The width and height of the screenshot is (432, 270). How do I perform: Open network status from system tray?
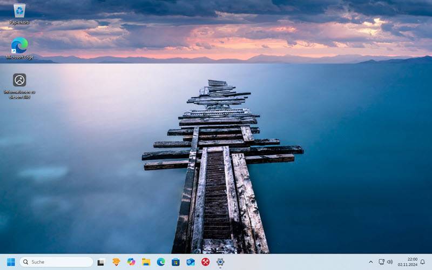coord(381,262)
